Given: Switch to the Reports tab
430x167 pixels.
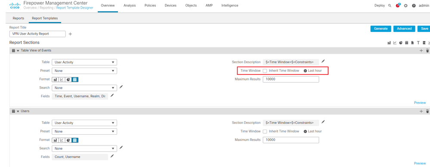Looking at the screenshot, I should point(19,19).
